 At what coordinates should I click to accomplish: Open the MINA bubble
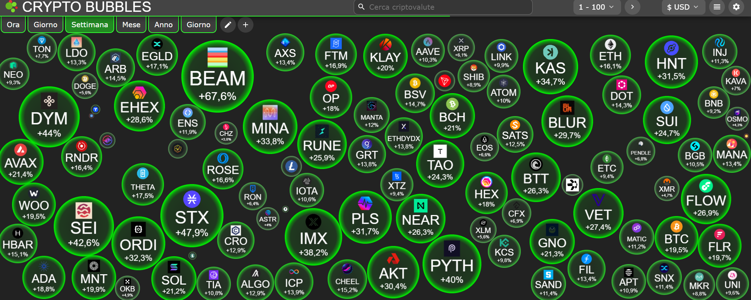(x=270, y=127)
